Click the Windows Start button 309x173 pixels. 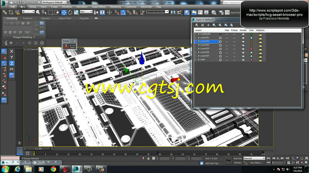click(5, 169)
